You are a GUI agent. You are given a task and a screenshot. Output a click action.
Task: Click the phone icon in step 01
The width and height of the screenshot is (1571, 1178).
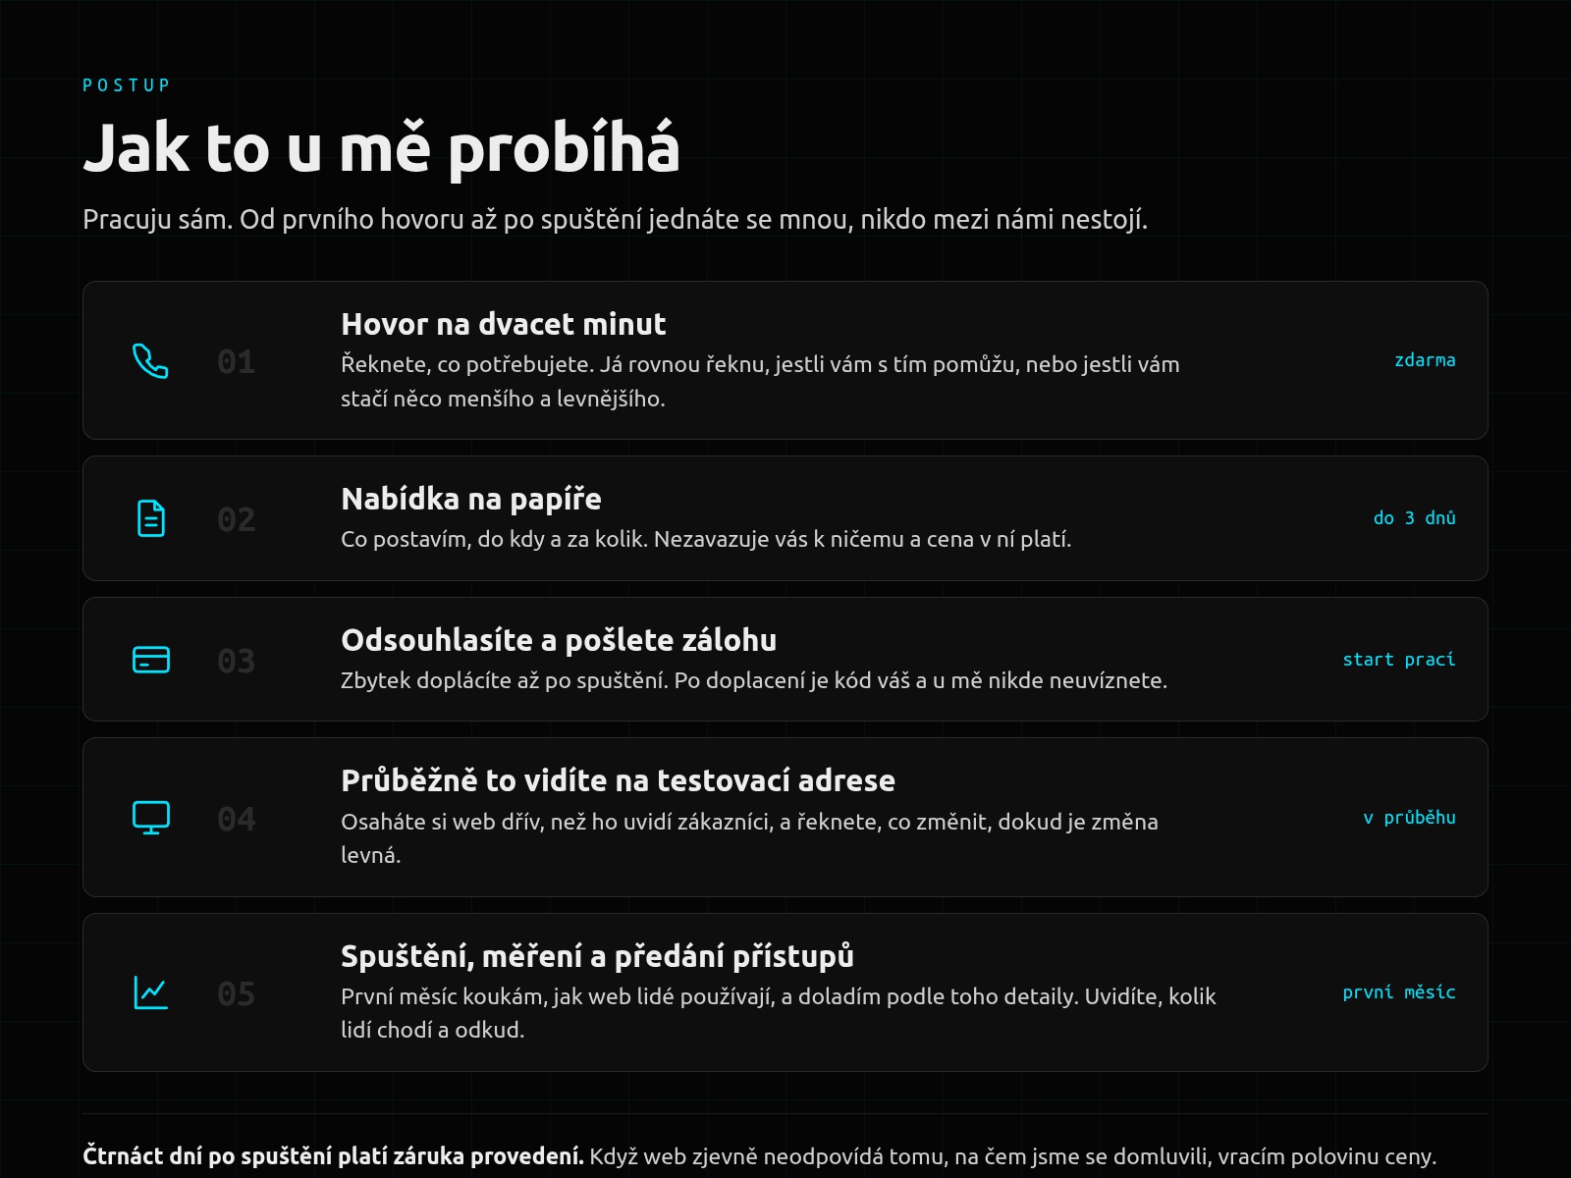(150, 361)
